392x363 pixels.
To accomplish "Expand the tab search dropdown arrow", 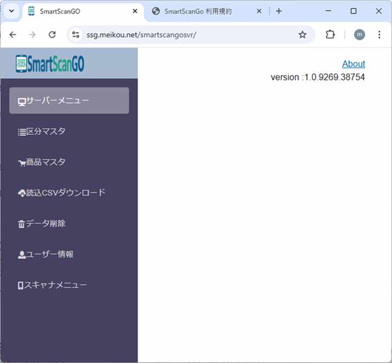I will [12, 11].
